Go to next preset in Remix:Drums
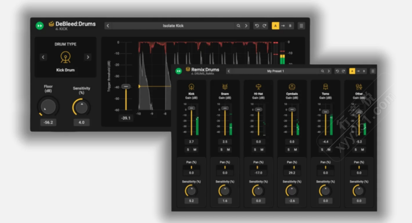The height and width of the screenshot is (223, 412). (329, 71)
